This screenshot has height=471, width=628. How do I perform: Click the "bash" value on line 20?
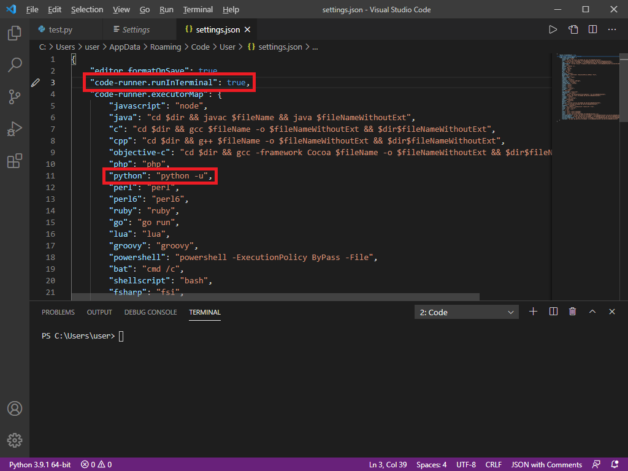point(194,281)
